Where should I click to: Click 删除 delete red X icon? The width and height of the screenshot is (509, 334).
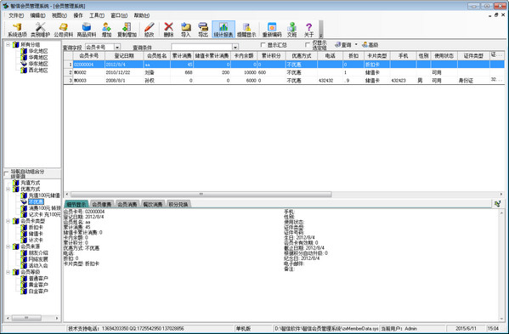(x=168, y=30)
